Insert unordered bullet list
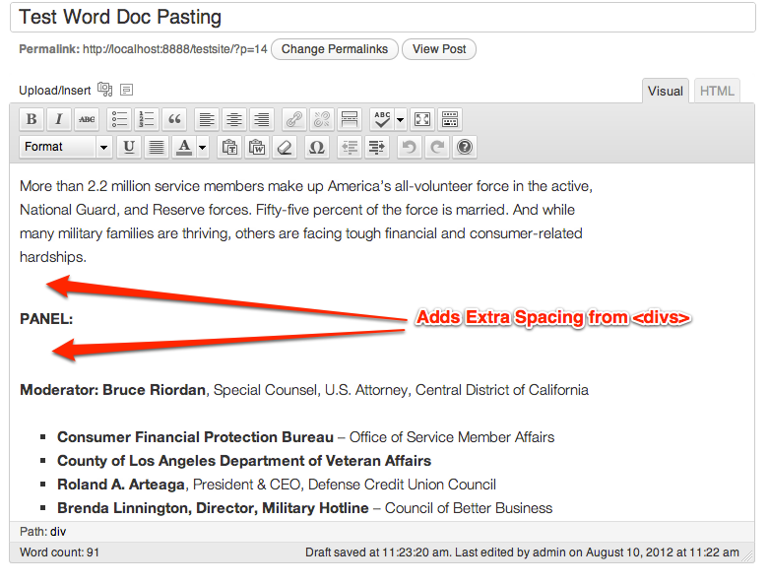768x584 pixels. point(119,119)
